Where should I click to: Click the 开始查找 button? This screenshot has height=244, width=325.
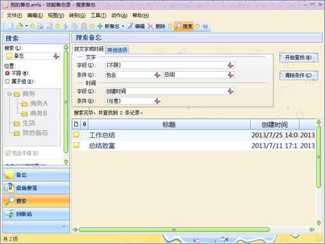click(x=298, y=57)
